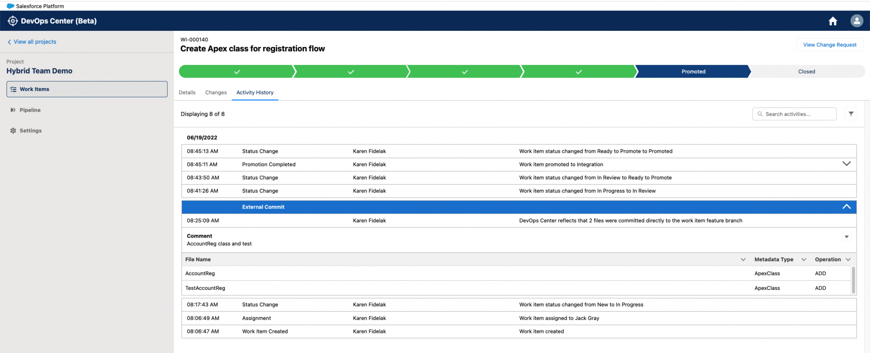Click the search magnifier icon
The width and height of the screenshot is (870, 353).
click(x=760, y=114)
